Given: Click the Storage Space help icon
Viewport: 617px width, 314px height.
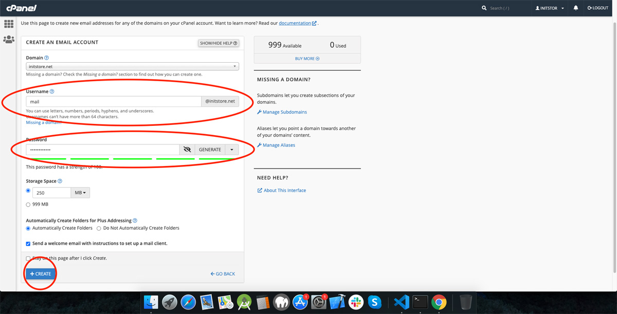Looking at the screenshot, I should click(60, 181).
